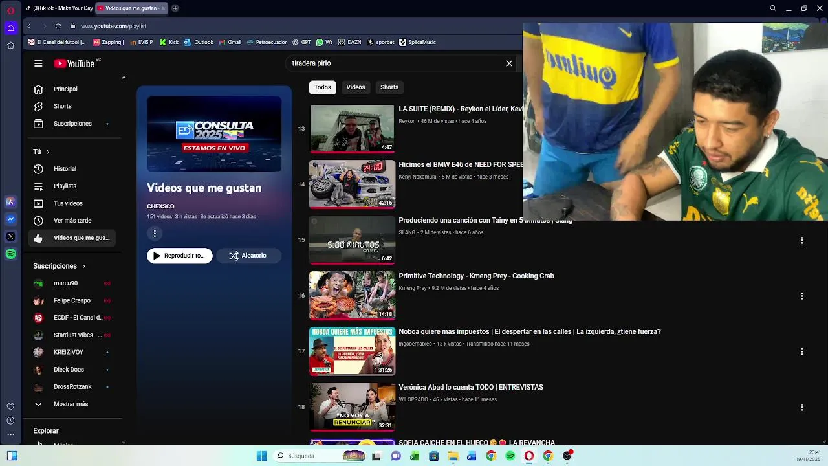
Task: Switch to the TikTok browser tab
Action: 59,8
